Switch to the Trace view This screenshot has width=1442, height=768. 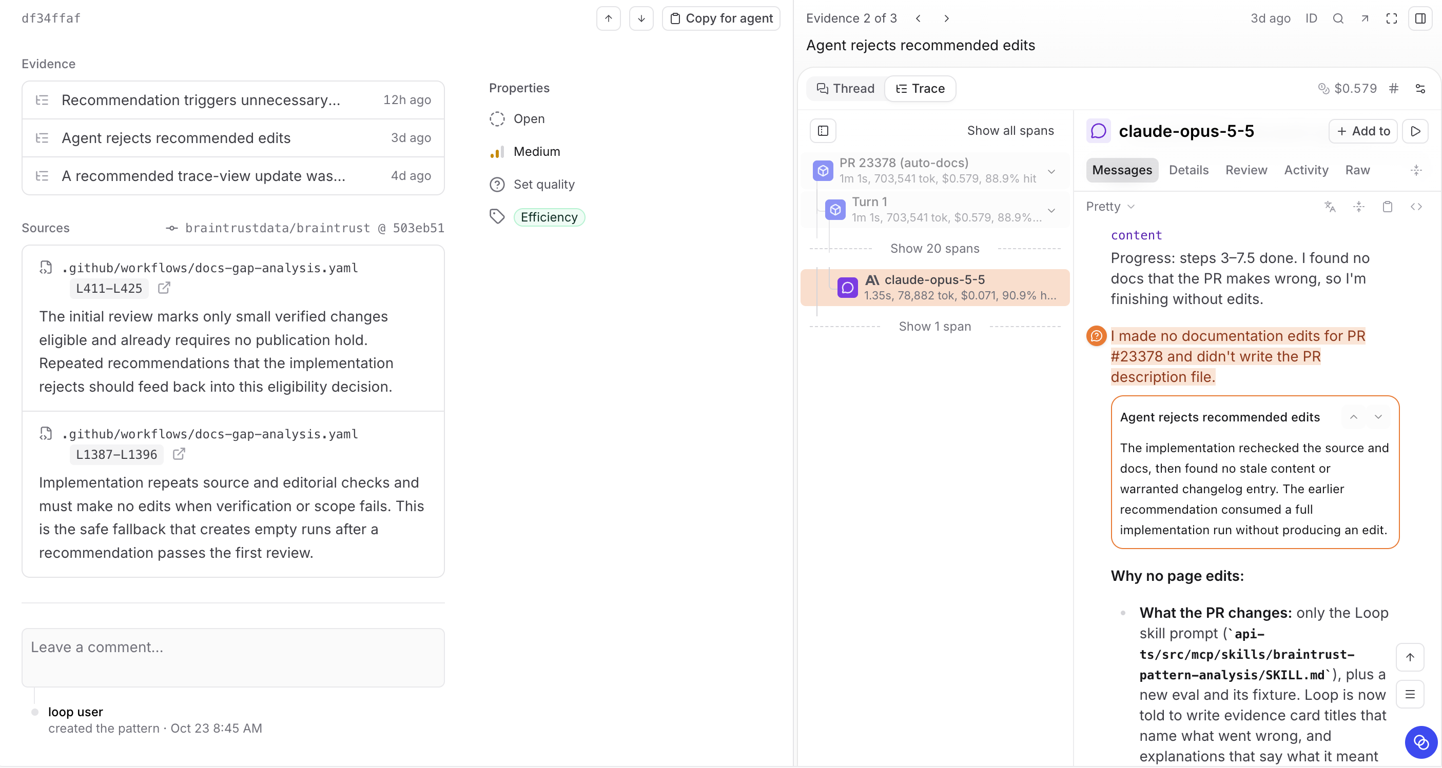coord(920,88)
